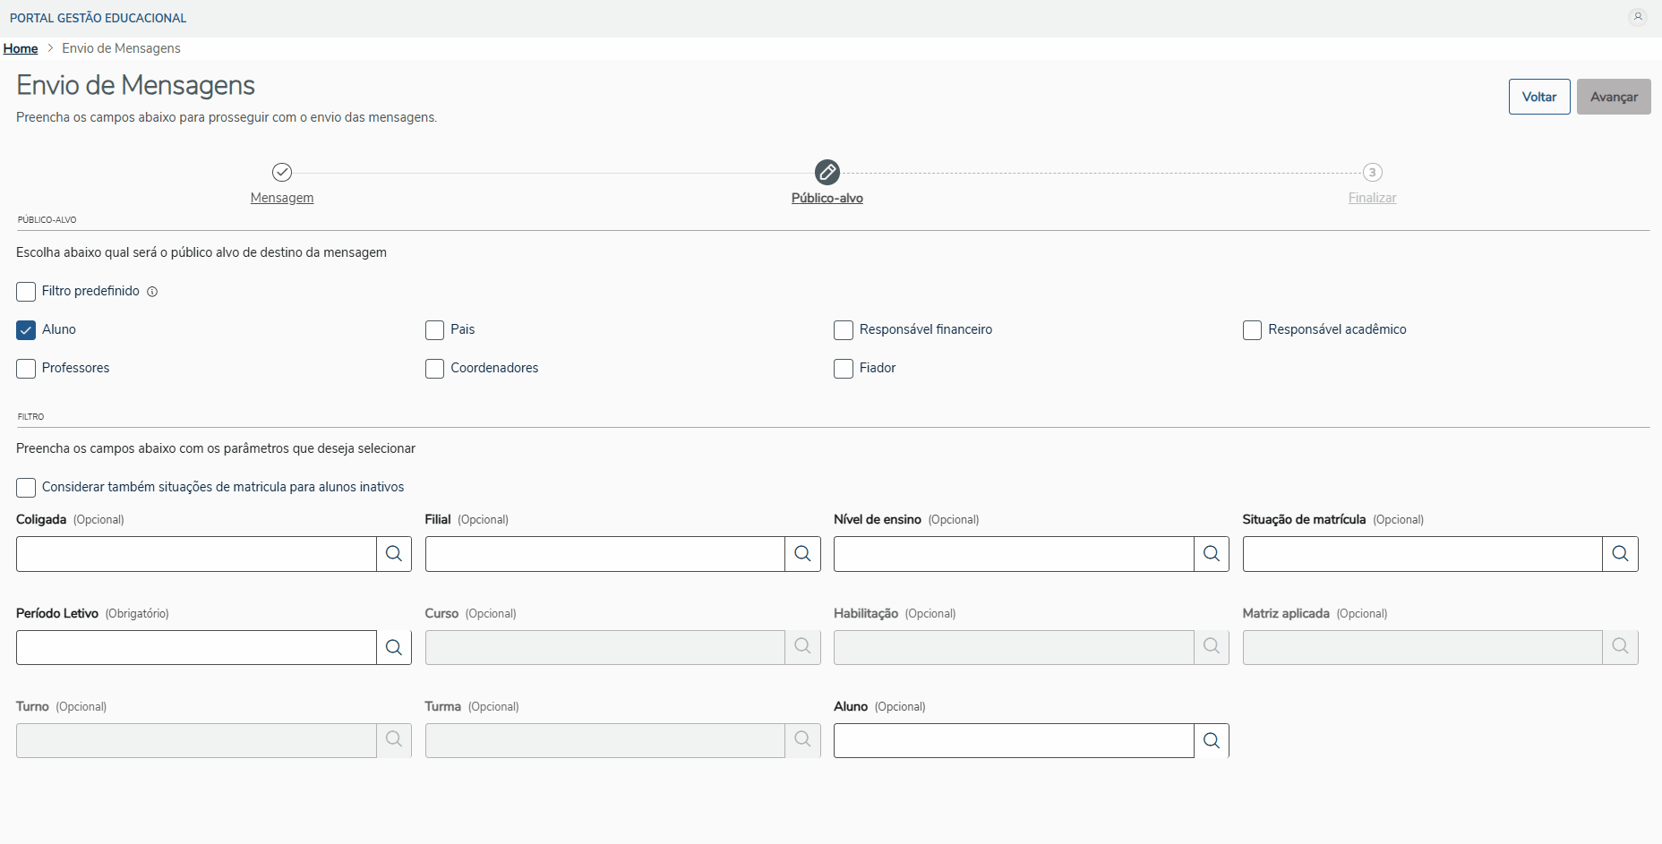The width and height of the screenshot is (1662, 844).
Task: Follow the Home breadcrumb link
Action: pos(21,48)
